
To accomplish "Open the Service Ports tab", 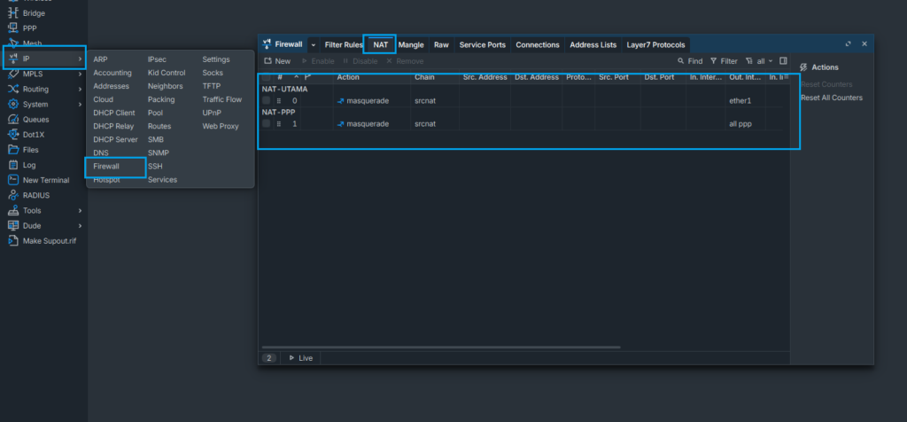I will click(483, 44).
